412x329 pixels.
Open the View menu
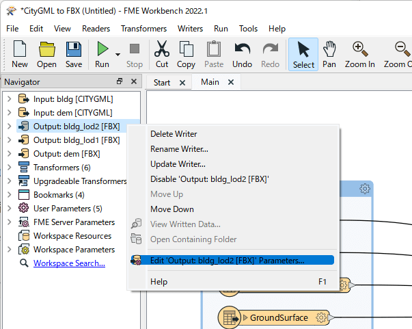(62, 29)
